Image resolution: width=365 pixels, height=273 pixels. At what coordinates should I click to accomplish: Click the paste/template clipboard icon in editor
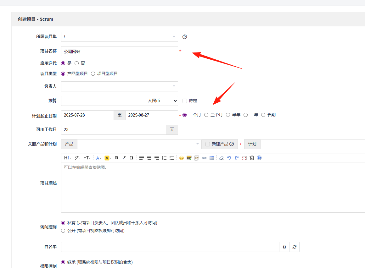252,158
